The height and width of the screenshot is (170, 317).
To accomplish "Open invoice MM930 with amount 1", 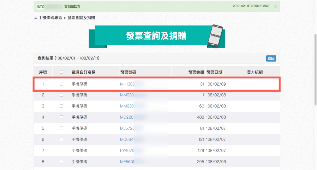I will click(133, 95).
